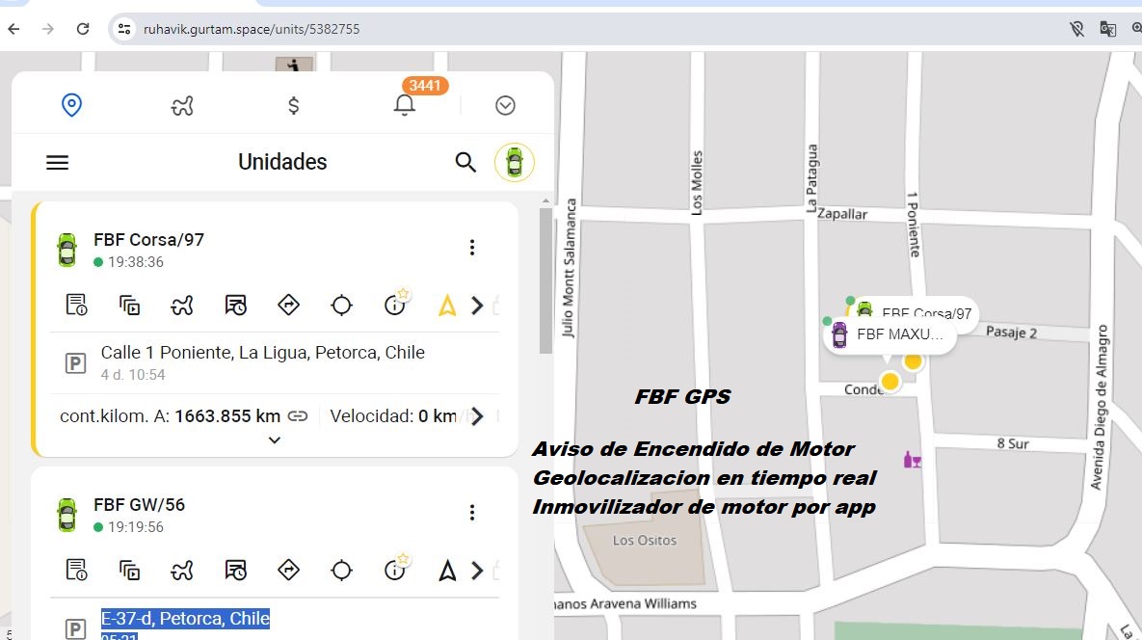
Task: Open three-dot menu for FBF Corsa/97
Action: (x=472, y=248)
